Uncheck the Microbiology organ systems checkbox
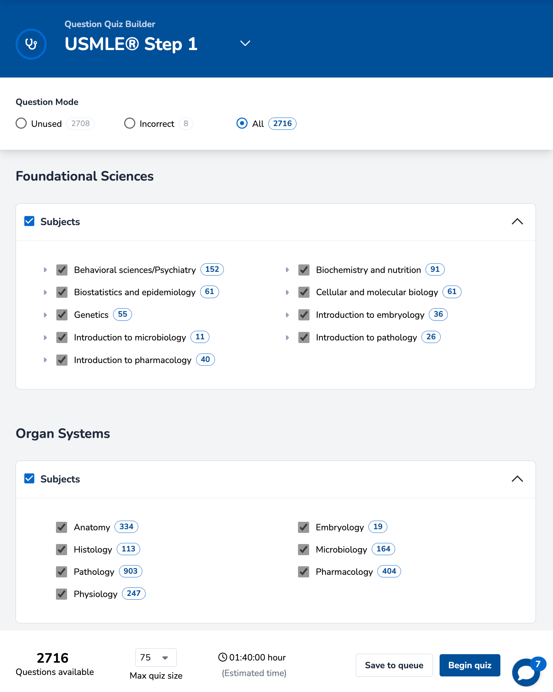Image resolution: width=553 pixels, height=692 pixels. tap(304, 549)
